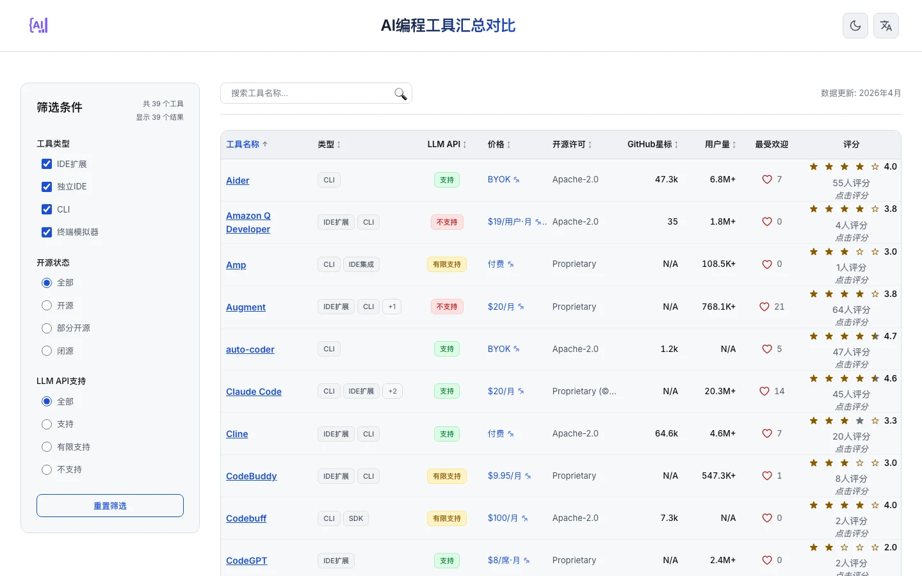Expand Augment's +1 extra types badge

tap(392, 307)
